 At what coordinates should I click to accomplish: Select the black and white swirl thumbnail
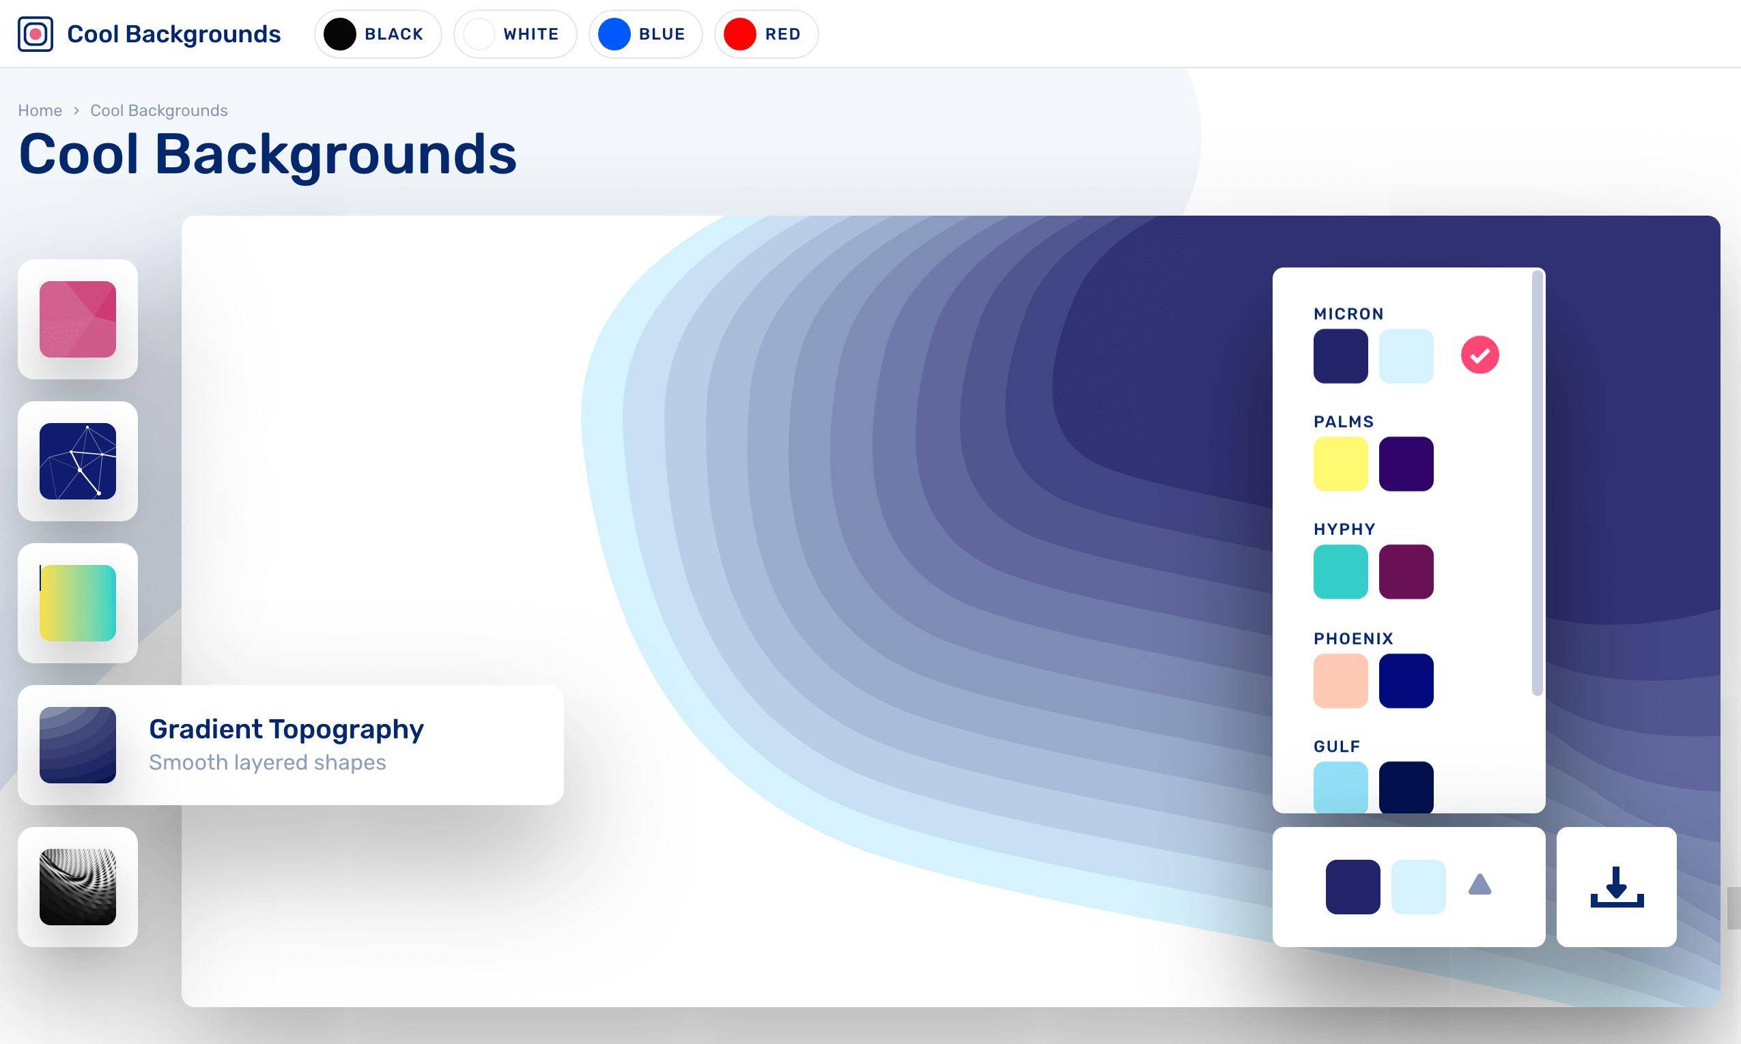[77, 886]
